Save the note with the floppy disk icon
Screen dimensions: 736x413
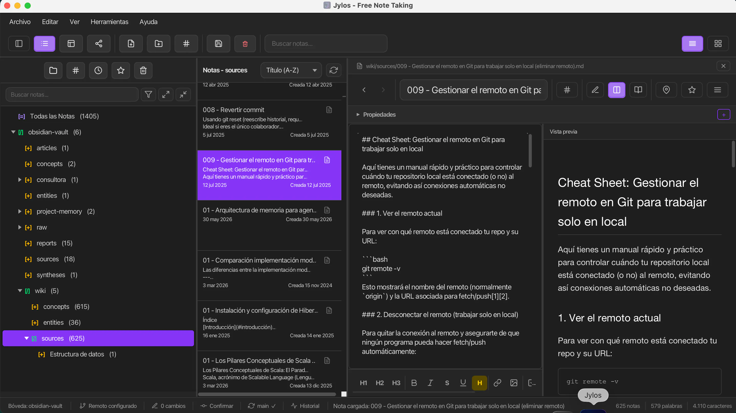(218, 44)
